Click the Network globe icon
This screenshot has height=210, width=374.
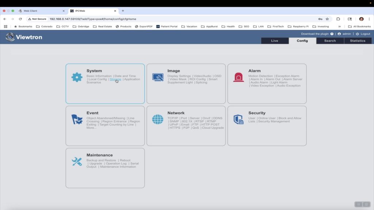[158, 119]
